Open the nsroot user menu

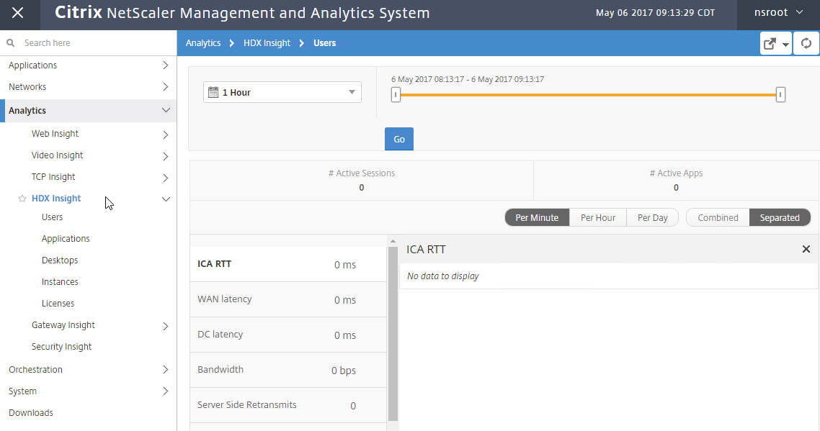click(778, 12)
